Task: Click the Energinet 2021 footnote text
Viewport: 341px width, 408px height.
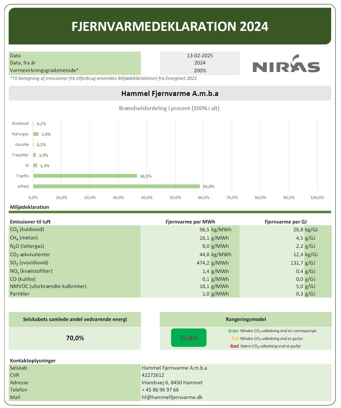Action: (x=103, y=78)
